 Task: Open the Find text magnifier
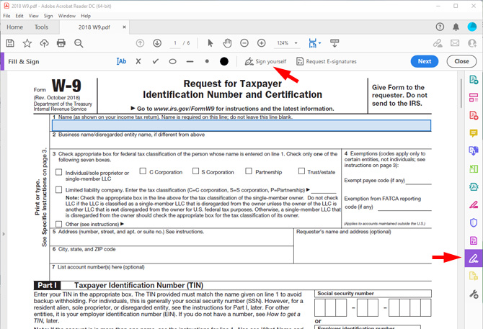click(79, 43)
